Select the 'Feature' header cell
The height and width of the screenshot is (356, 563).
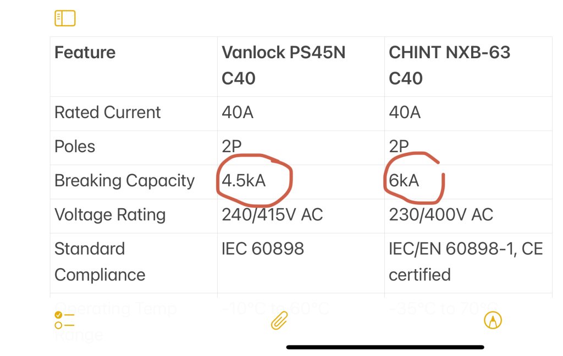click(x=134, y=66)
